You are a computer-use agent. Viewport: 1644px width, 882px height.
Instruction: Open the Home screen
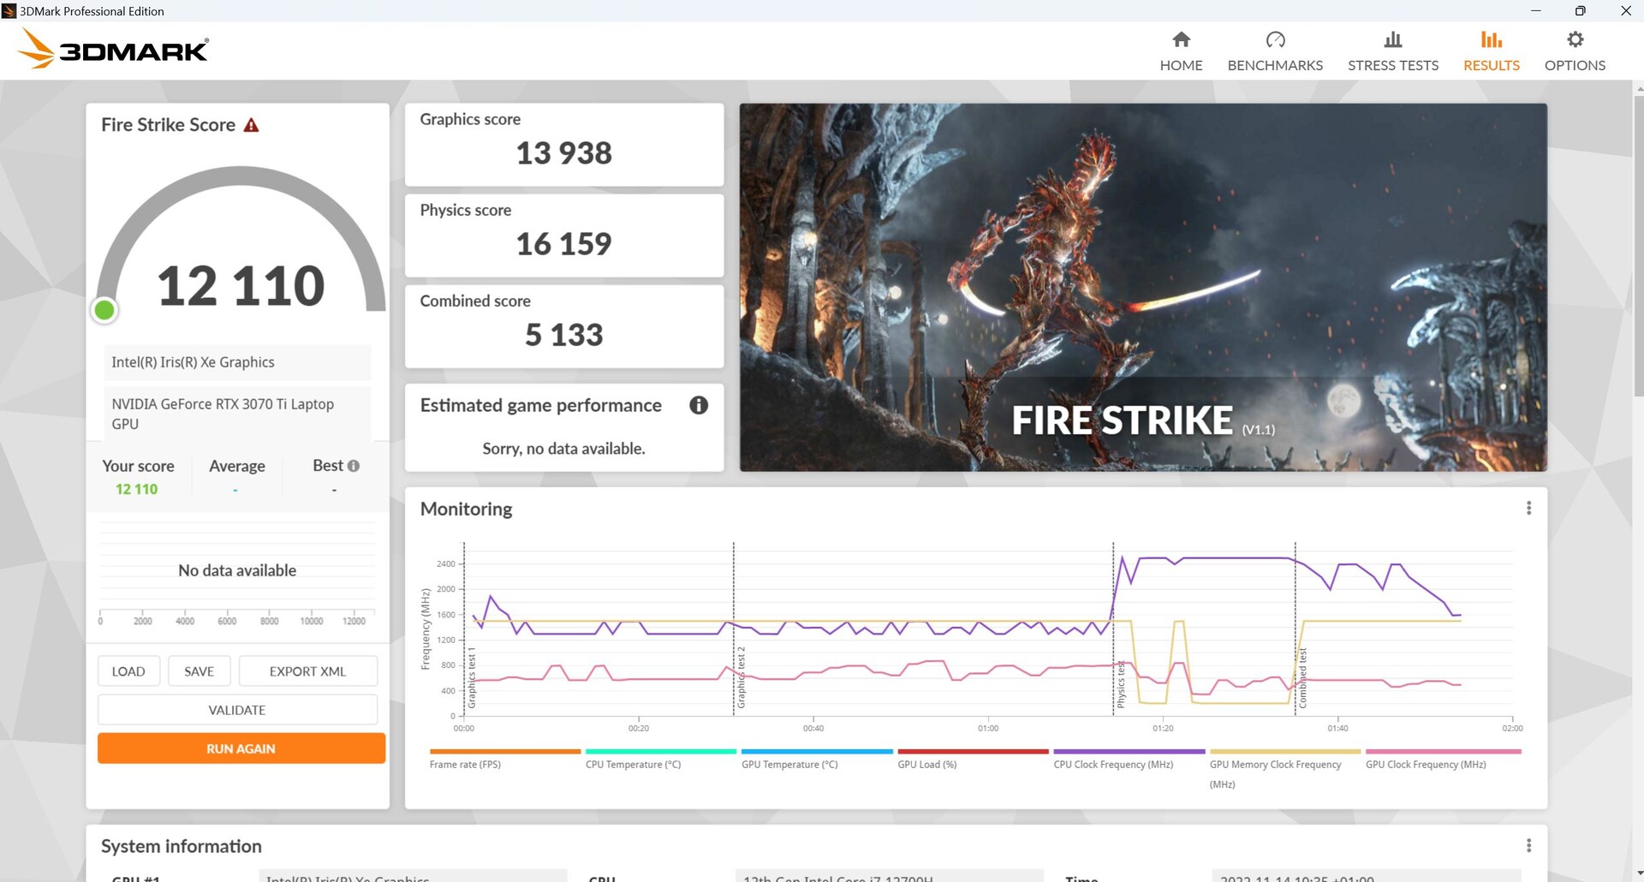(x=1181, y=49)
